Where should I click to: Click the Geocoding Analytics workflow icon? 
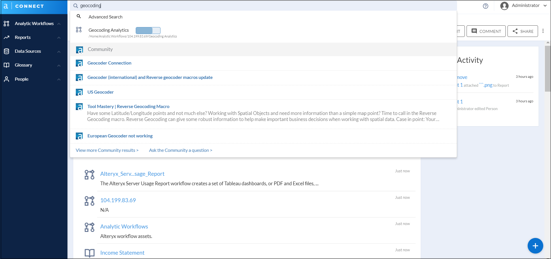(x=79, y=30)
